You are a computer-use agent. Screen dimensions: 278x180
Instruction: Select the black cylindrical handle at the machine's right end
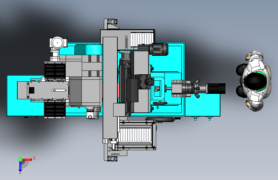point(216,88)
